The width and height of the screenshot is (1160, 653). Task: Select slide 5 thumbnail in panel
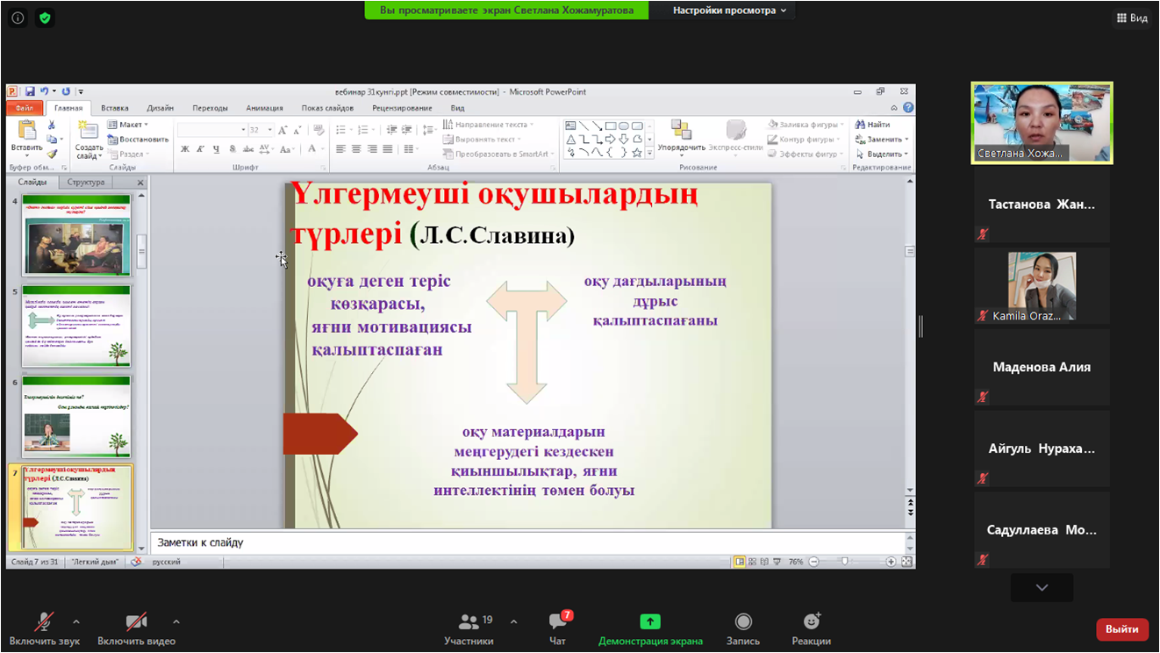point(76,326)
